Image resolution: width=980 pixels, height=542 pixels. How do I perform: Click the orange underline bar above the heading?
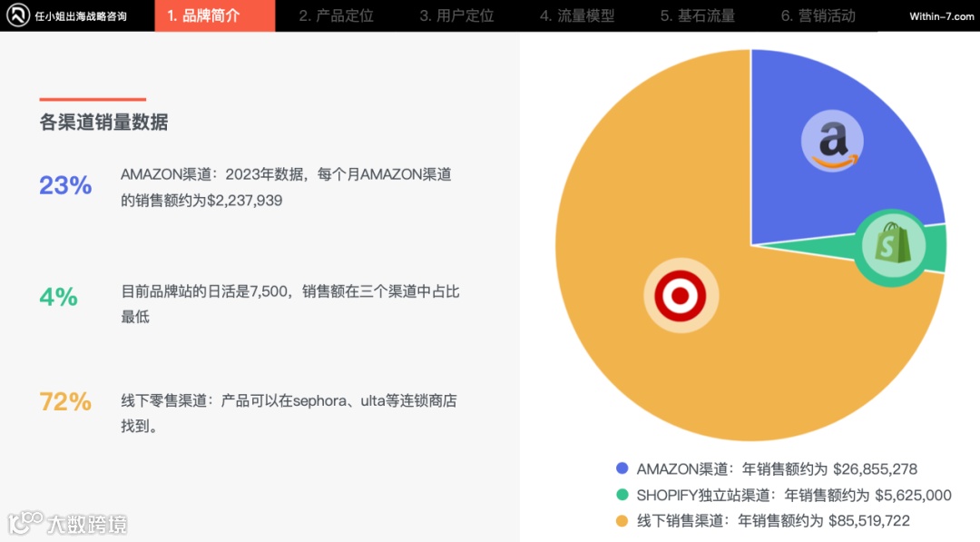click(92, 100)
